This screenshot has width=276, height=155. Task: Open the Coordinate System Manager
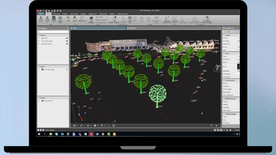click(x=207, y=20)
